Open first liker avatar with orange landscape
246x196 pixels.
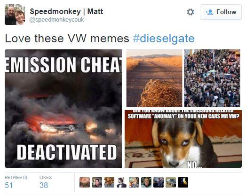point(85,182)
